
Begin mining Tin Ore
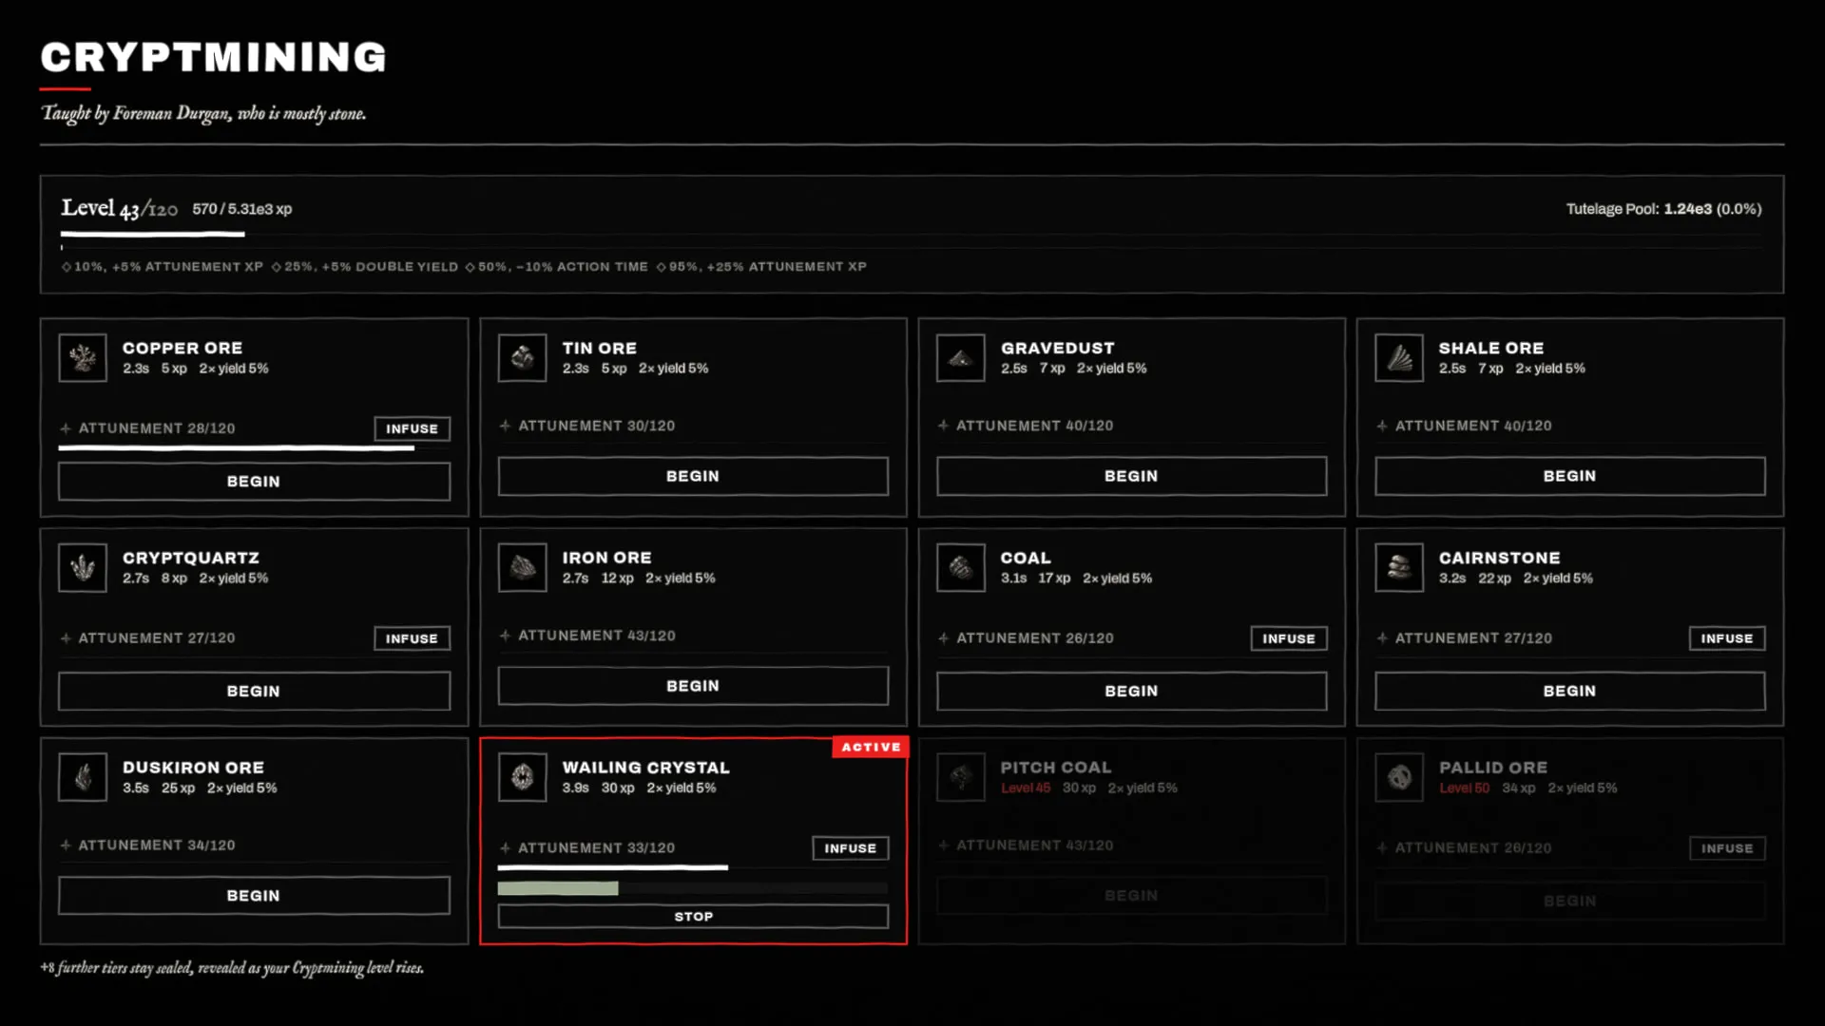693,476
